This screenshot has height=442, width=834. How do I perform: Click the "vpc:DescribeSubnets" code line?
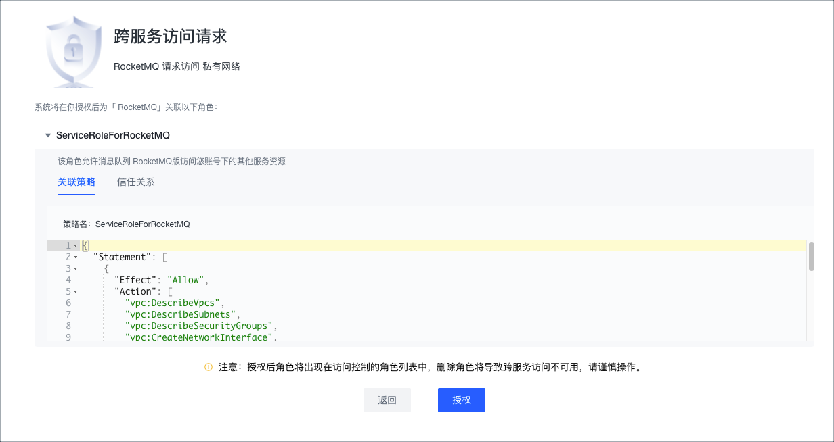click(x=182, y=314)
